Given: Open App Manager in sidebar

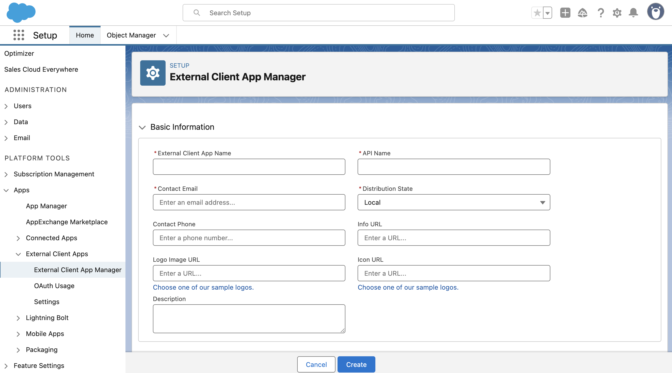Looking at the screenshot, I should (46, 206).
